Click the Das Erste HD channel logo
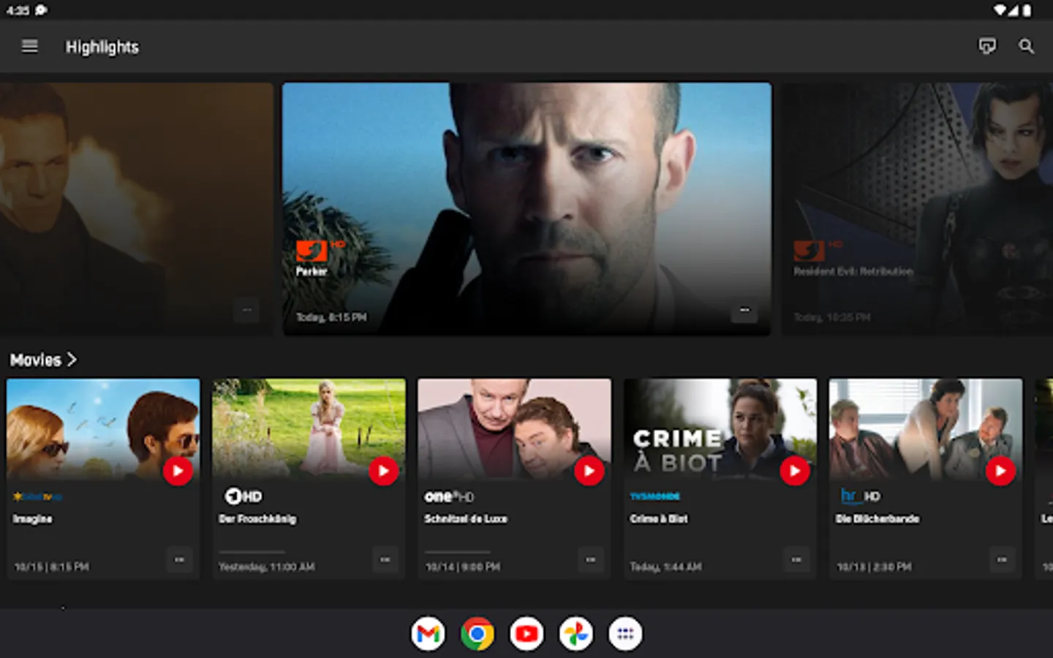1053x658 pixels. 243,496
